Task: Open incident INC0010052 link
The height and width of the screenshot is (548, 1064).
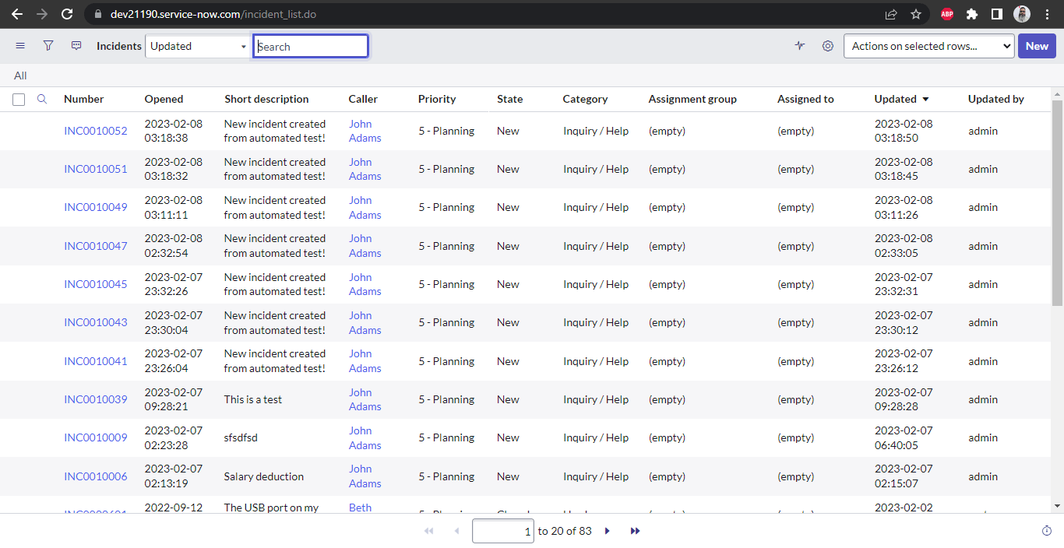Action: pos(95,131)
